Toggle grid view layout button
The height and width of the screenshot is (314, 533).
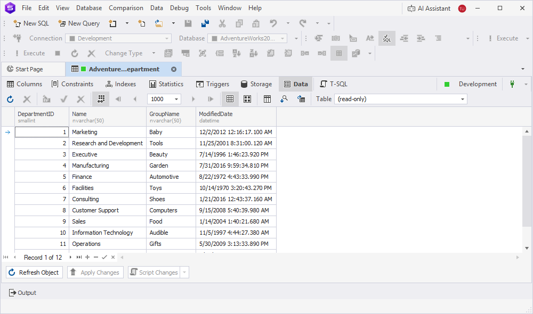point(230,99)
